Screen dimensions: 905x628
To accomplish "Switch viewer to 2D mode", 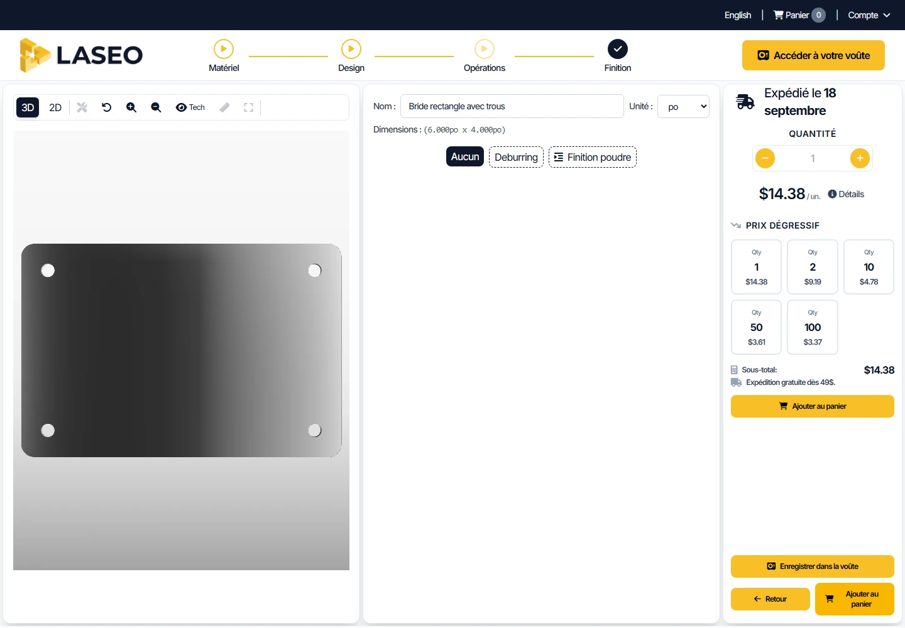I will (x=55, y=107).
